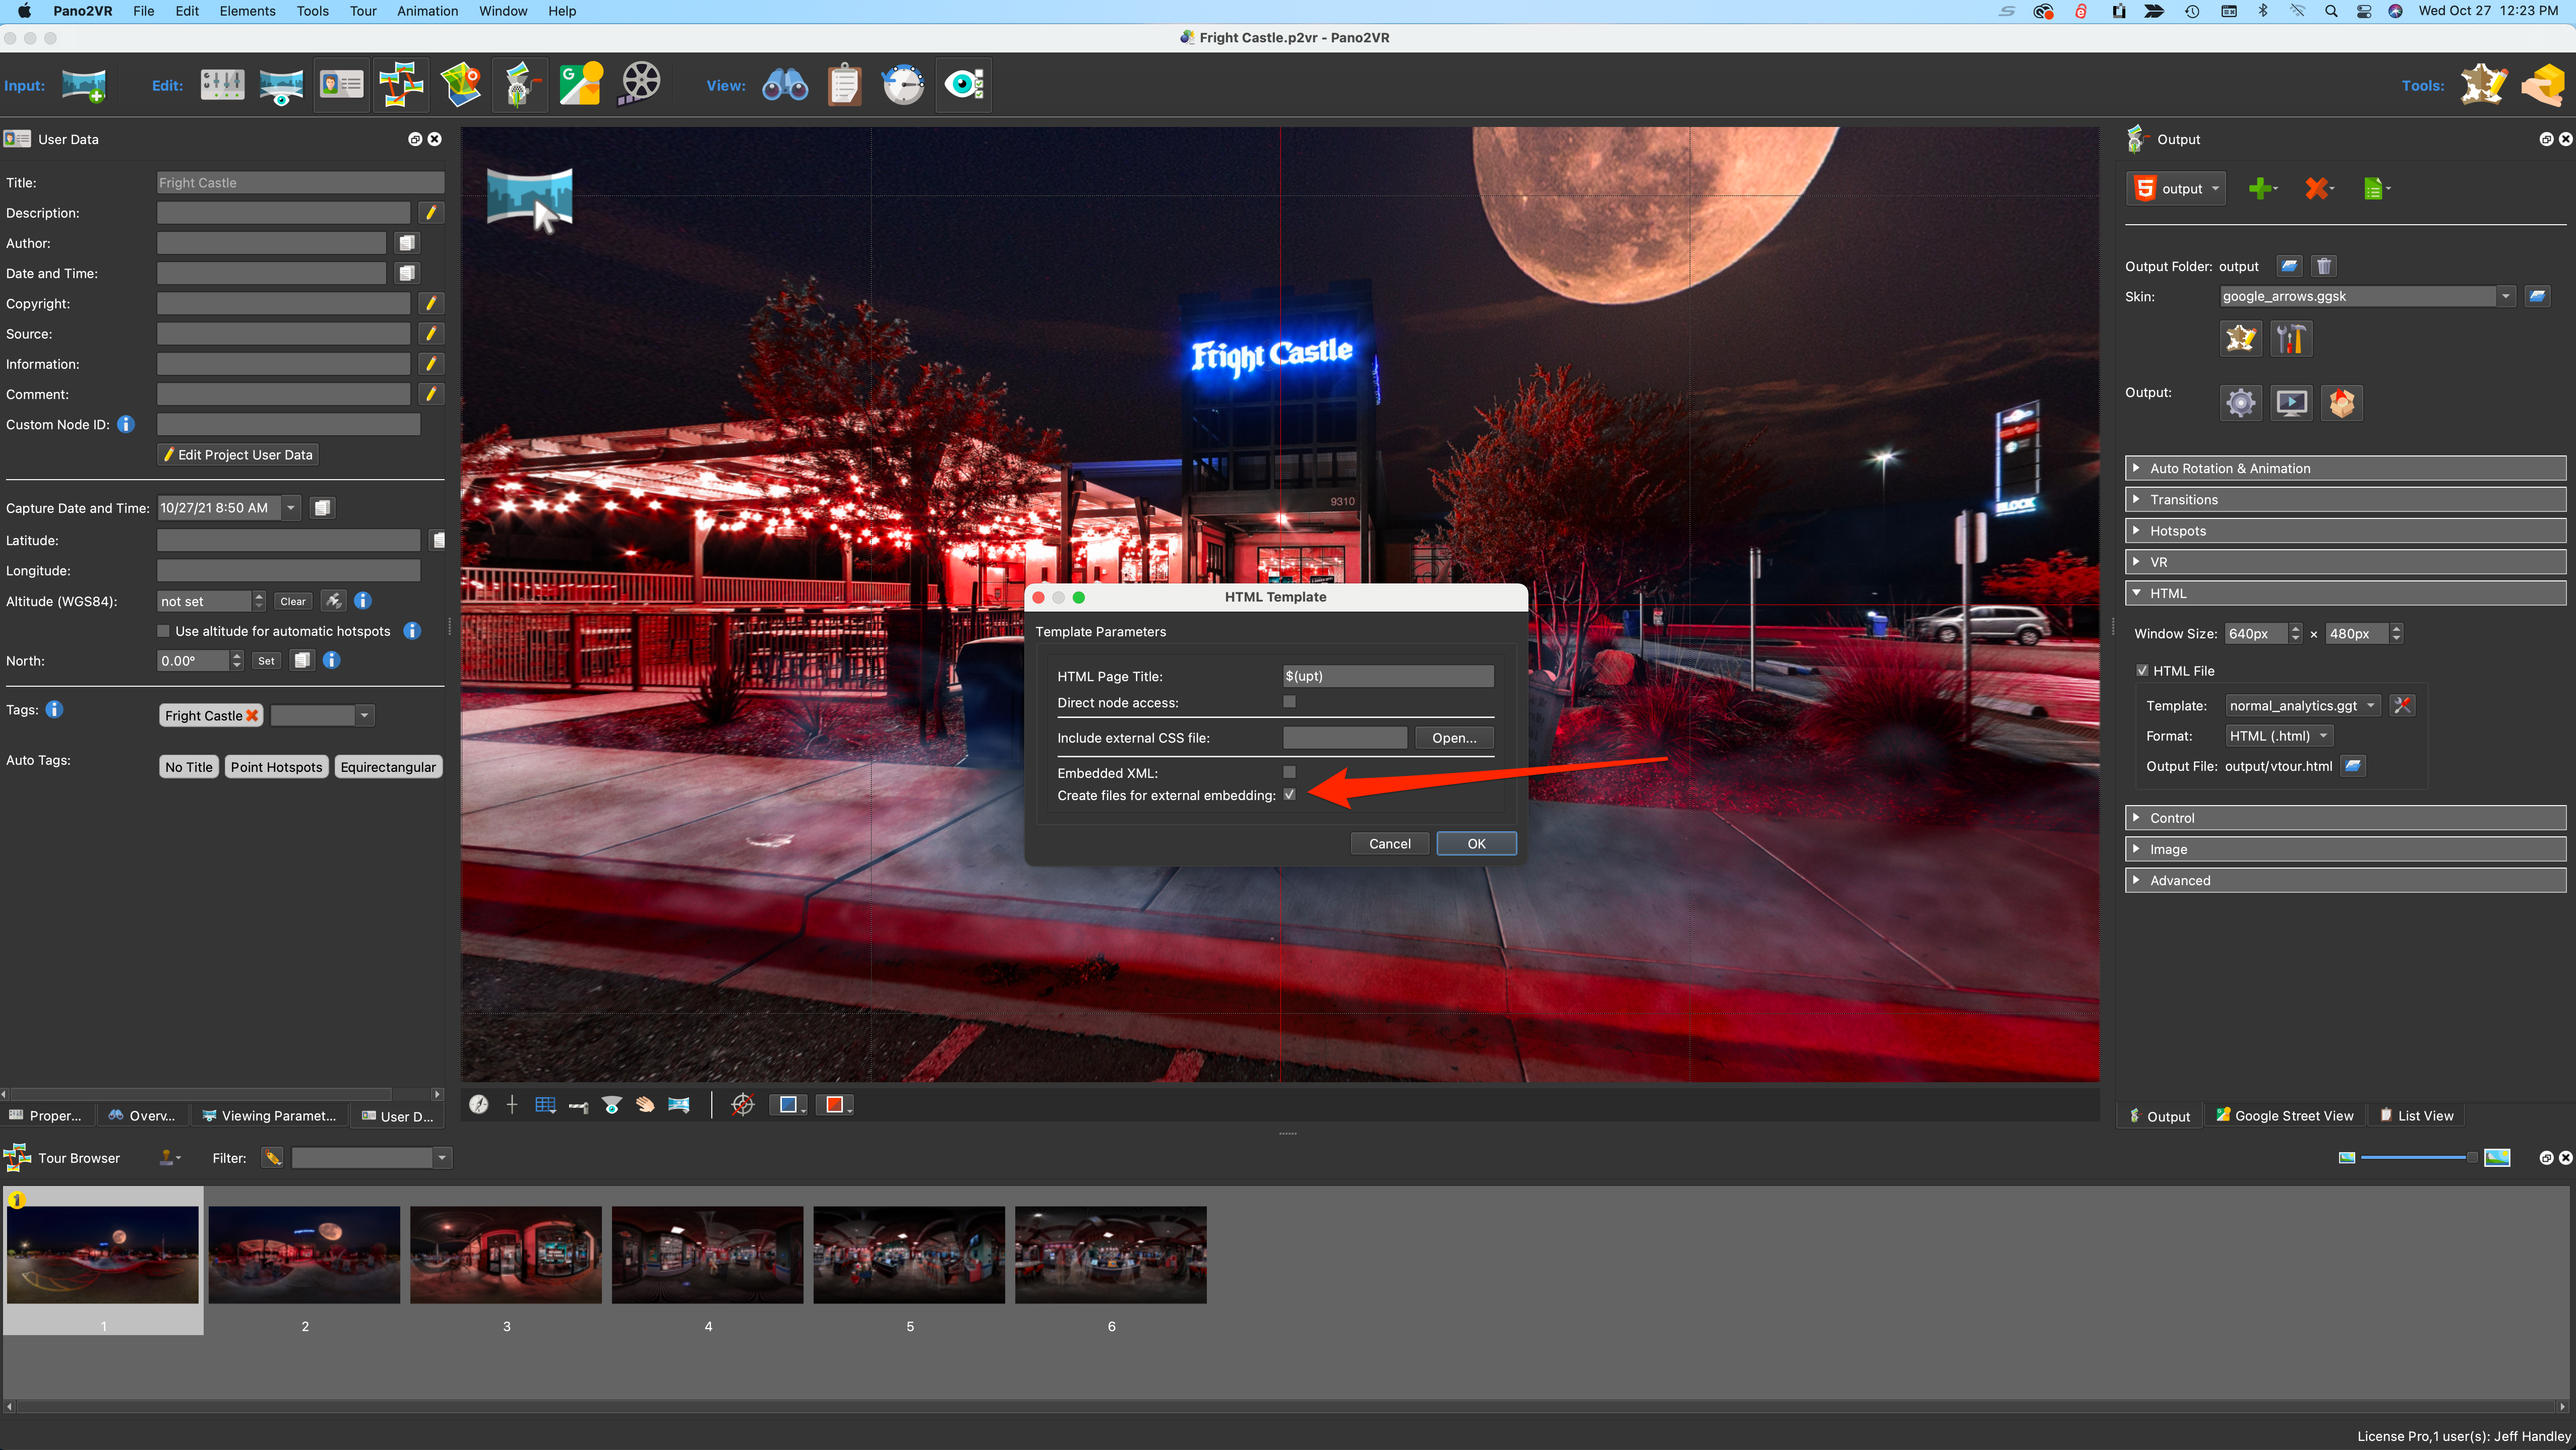Click the filter tag icon in Tour Browser

[x=272, y=1157]
